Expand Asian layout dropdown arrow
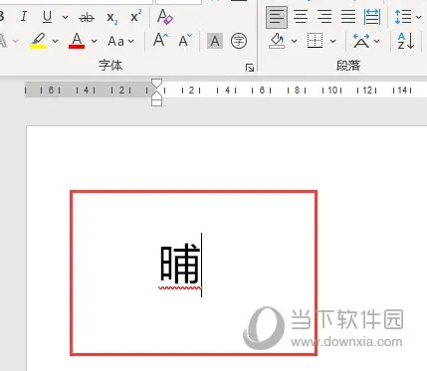Screen dimensions: 427x371 (x=376, y=42)
